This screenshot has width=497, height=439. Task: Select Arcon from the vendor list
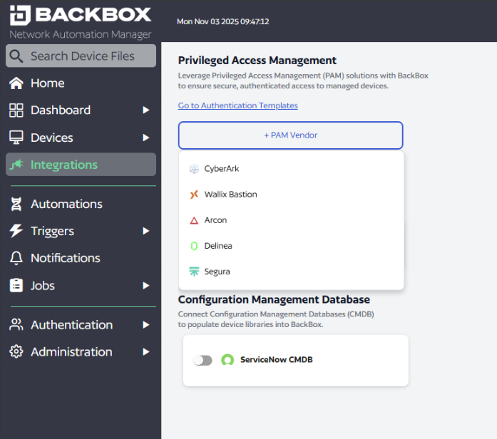[215, 220]
